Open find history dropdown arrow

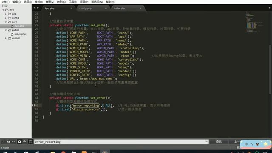pyautogui.click(x=206, y=142)
